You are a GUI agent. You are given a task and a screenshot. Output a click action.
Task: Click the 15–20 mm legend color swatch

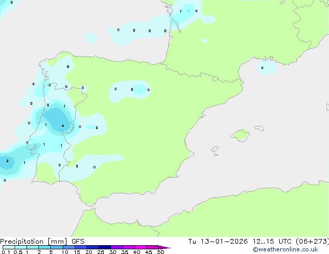81,247
